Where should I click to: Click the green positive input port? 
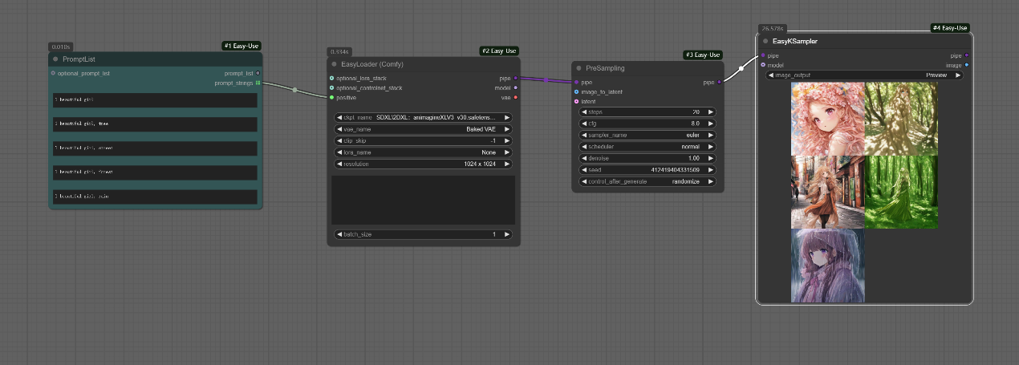tap(331, 98)
